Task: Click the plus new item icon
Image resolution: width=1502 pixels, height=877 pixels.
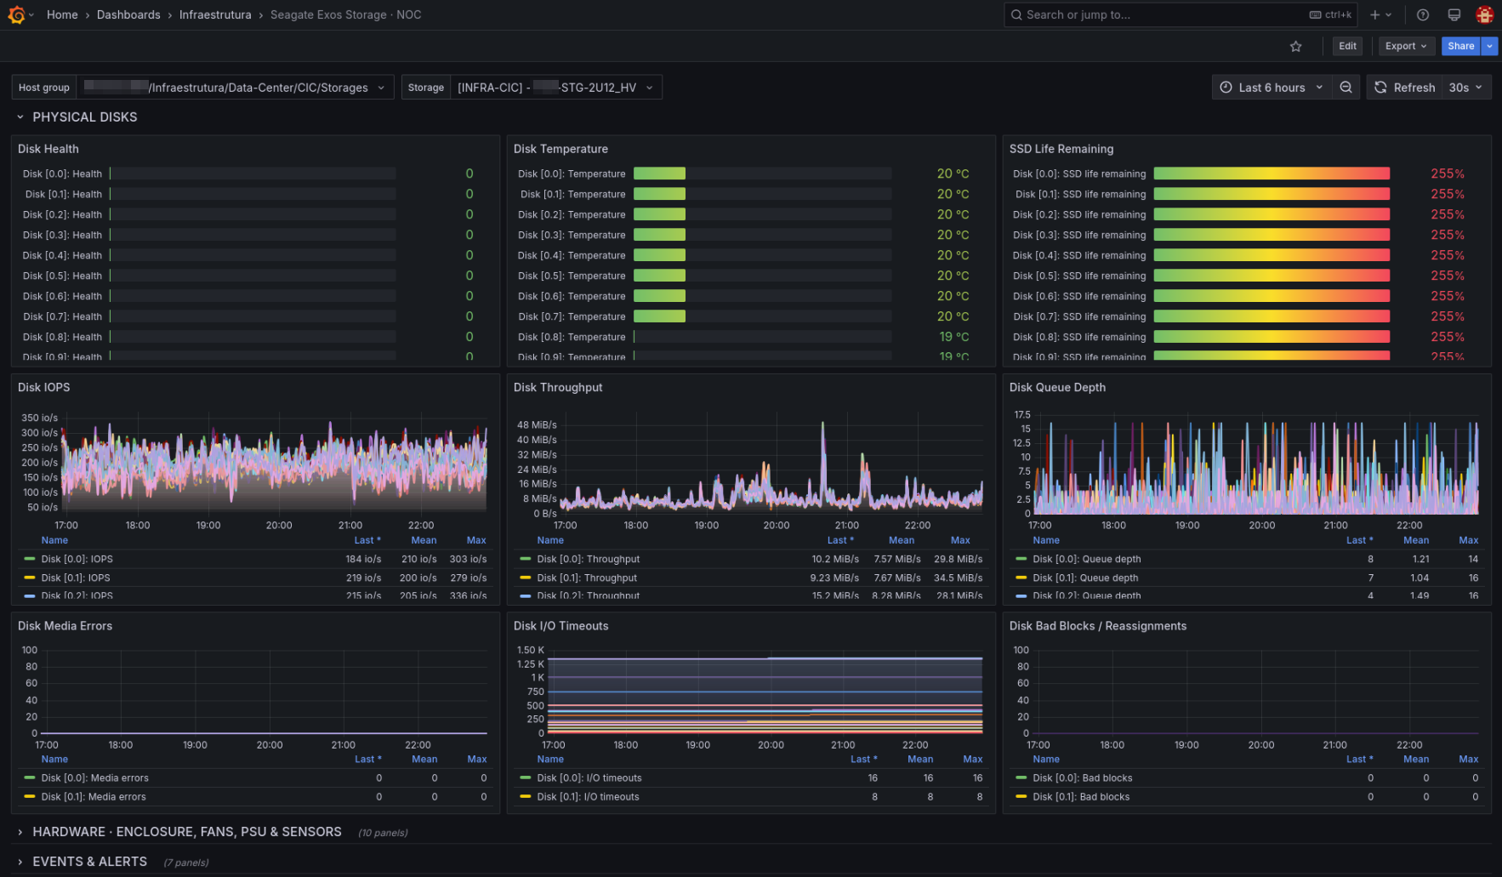Action: pyautogui.click(x=1380, y=14)
